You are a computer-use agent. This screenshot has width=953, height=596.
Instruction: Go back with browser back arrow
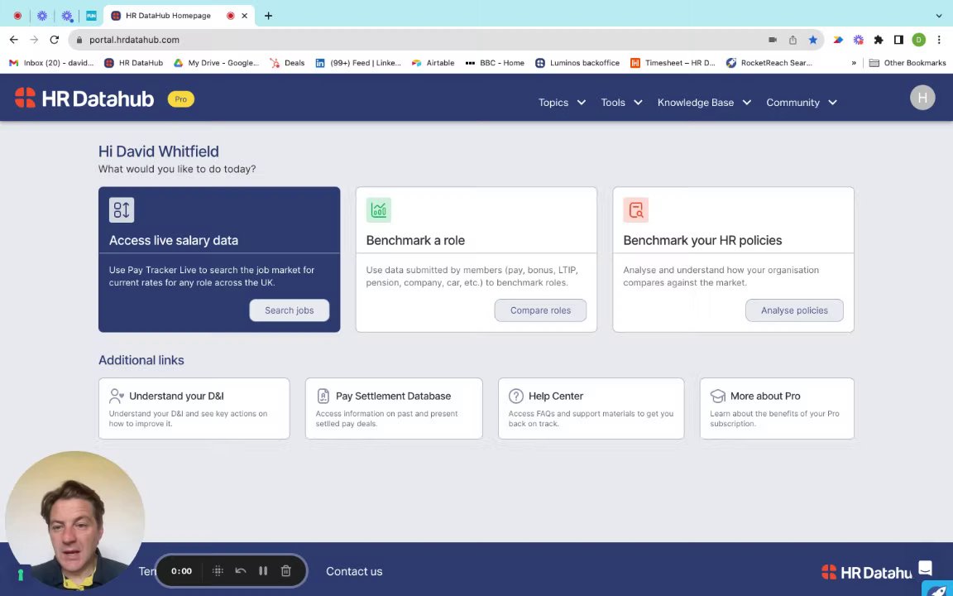tap(13, 40)
